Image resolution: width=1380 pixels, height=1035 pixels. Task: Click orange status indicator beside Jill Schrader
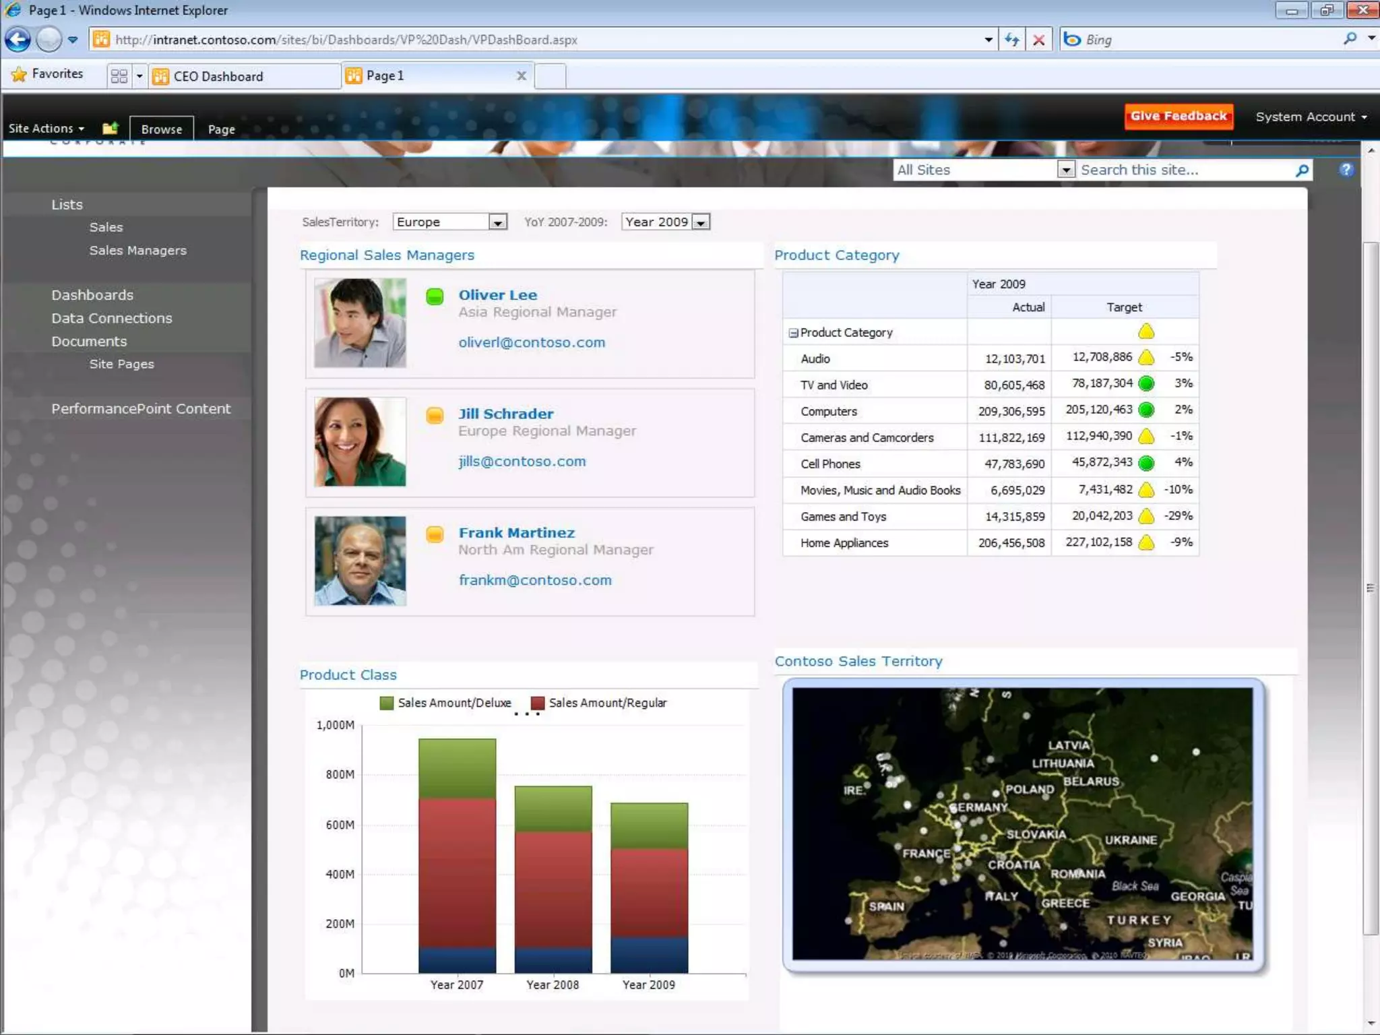(435, 415)
